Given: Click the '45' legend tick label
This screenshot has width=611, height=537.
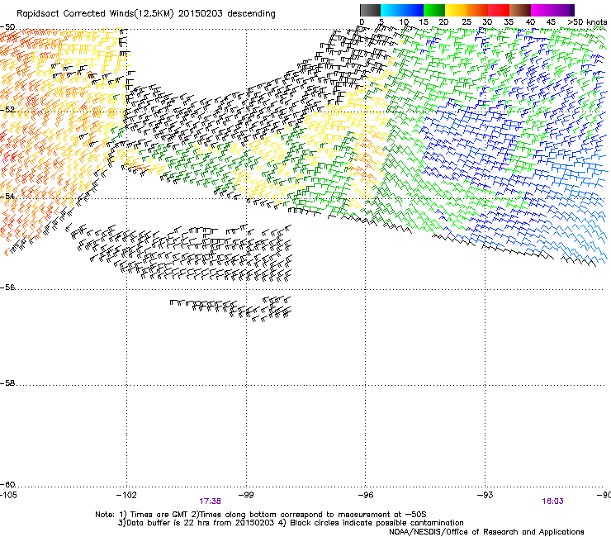Looking at the screenshot, I should coord(551,22).
